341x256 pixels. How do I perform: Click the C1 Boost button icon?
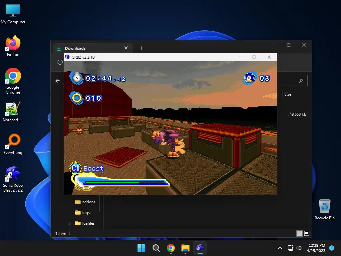(x=76, y=168)
